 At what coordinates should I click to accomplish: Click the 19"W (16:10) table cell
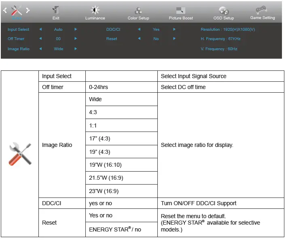click(x=121, y=165)
